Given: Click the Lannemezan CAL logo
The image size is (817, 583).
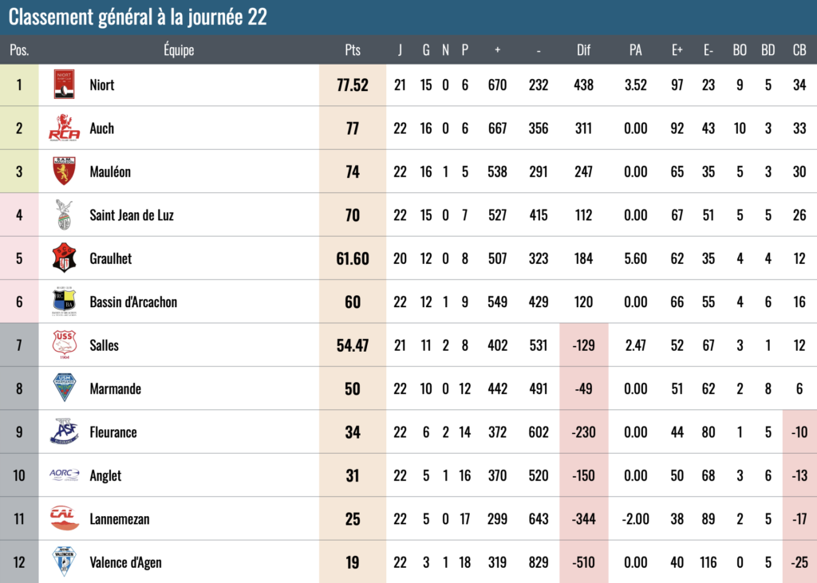Looking at the screenshot, I should pos(64,518).
